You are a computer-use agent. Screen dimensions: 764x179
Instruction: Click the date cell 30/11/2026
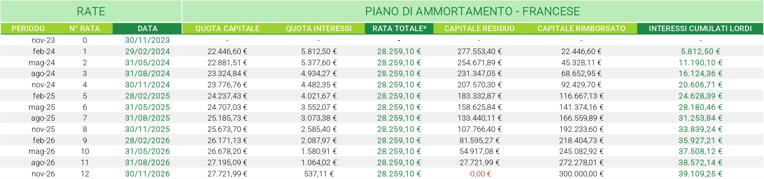[x=147, y=174]
